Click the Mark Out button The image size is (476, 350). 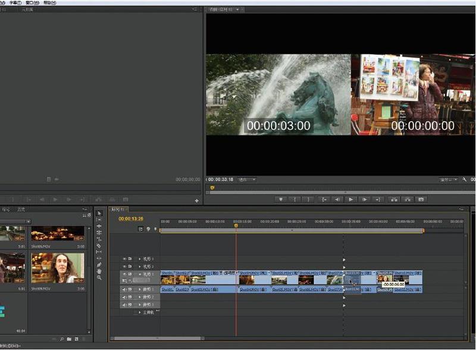click(308, 200)
